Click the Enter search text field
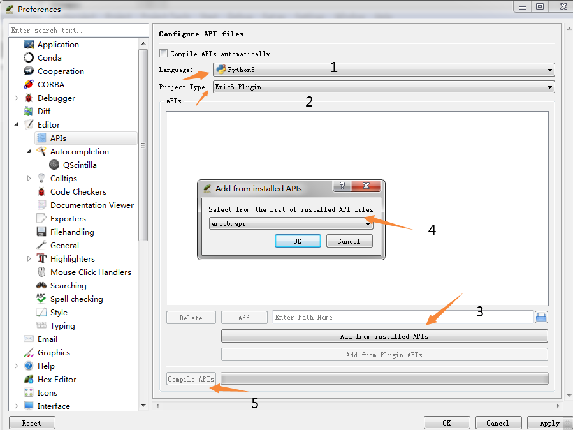This screenshot has width=573, height=430. point(78,31)
